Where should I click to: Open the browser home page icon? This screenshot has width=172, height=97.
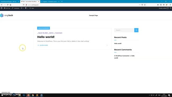[10, 5]
